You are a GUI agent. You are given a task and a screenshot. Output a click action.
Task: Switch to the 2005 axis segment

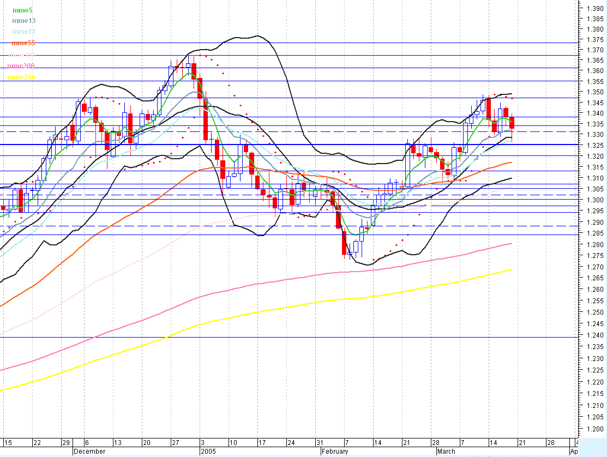click(x=209, y=452)
